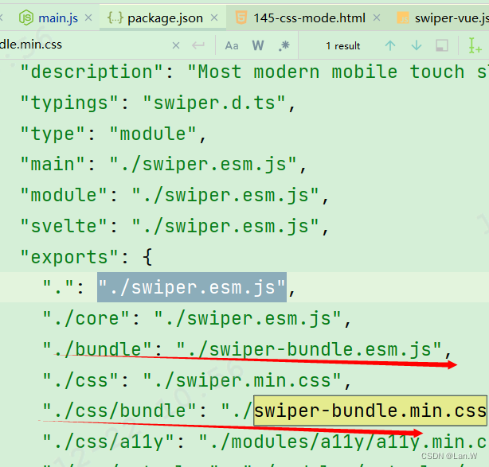Go to next search occurrence
489x467 pixels.
[x=417, y=46]
